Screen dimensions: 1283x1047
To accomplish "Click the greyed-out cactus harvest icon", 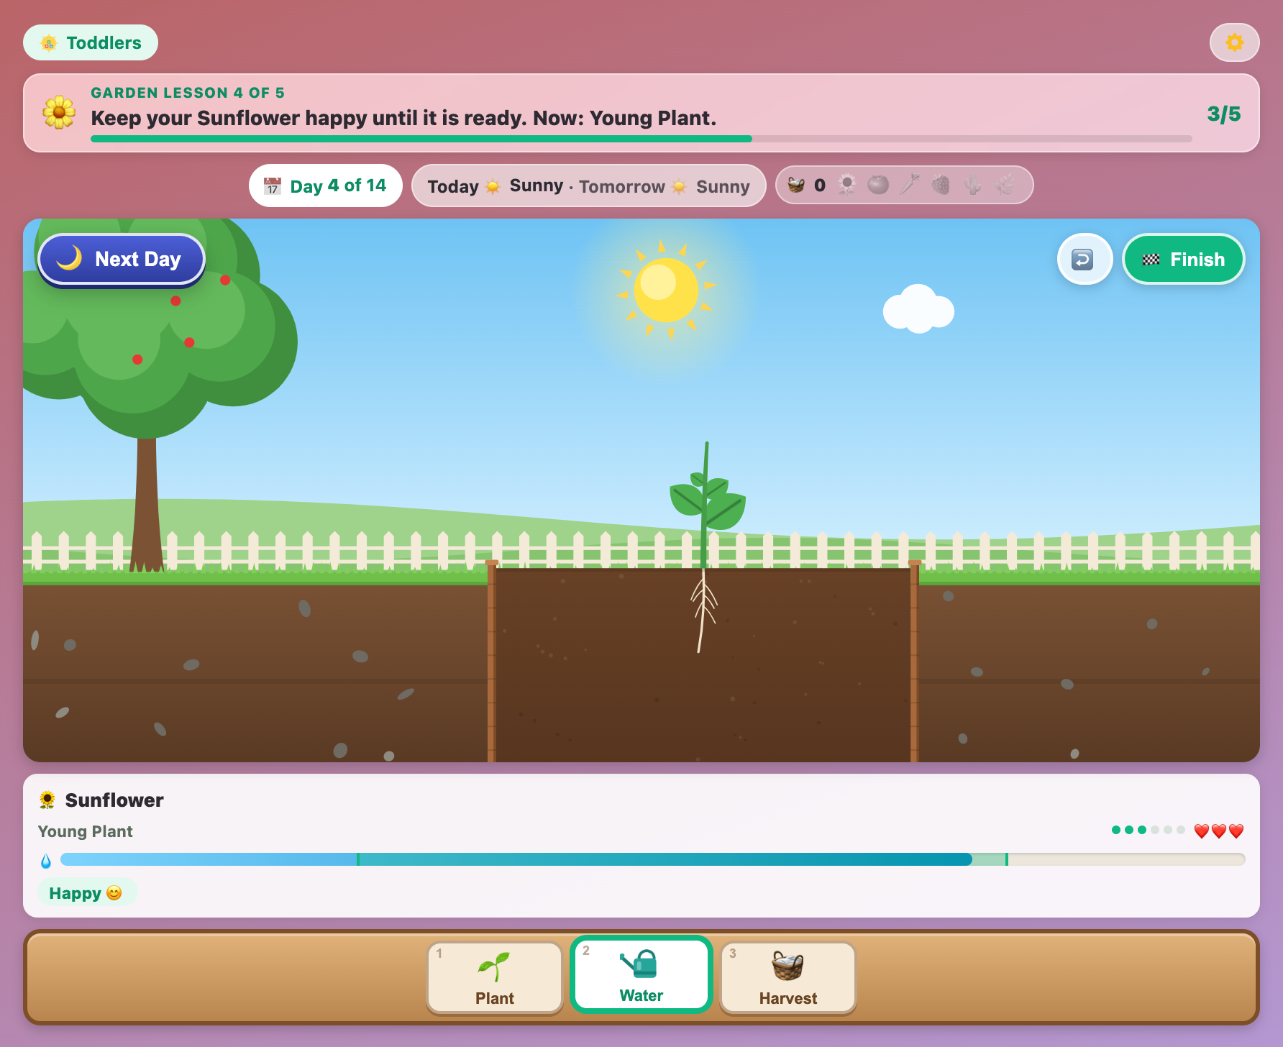I will [972, 186].
